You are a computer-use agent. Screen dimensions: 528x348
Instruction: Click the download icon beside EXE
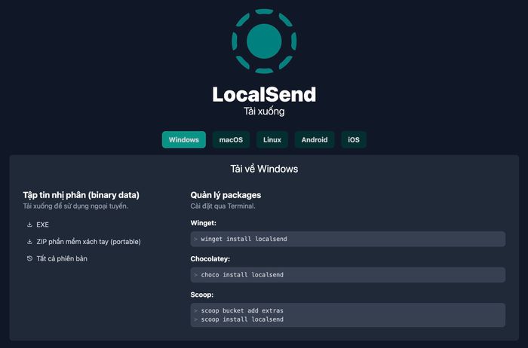click(x=29, y=224)
